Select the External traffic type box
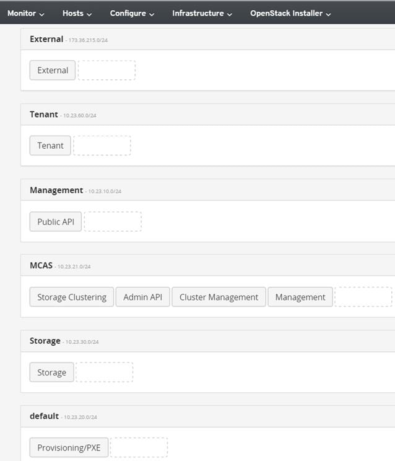The height and width of the screenshot is (461, 395). (53, 70)
